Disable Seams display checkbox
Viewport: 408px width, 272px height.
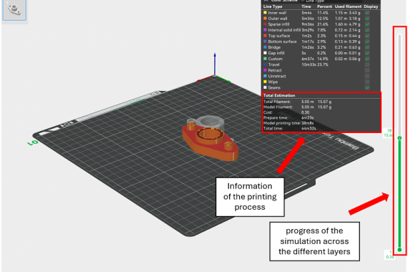point(367,88)
